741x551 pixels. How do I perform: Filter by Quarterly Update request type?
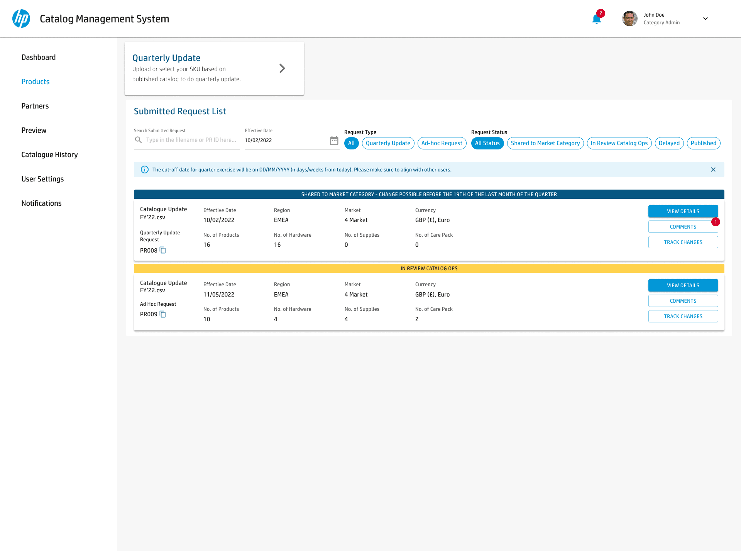click(388, 143)
